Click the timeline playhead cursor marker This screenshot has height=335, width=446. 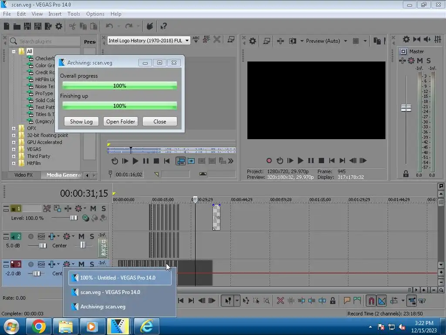[195, 199]
